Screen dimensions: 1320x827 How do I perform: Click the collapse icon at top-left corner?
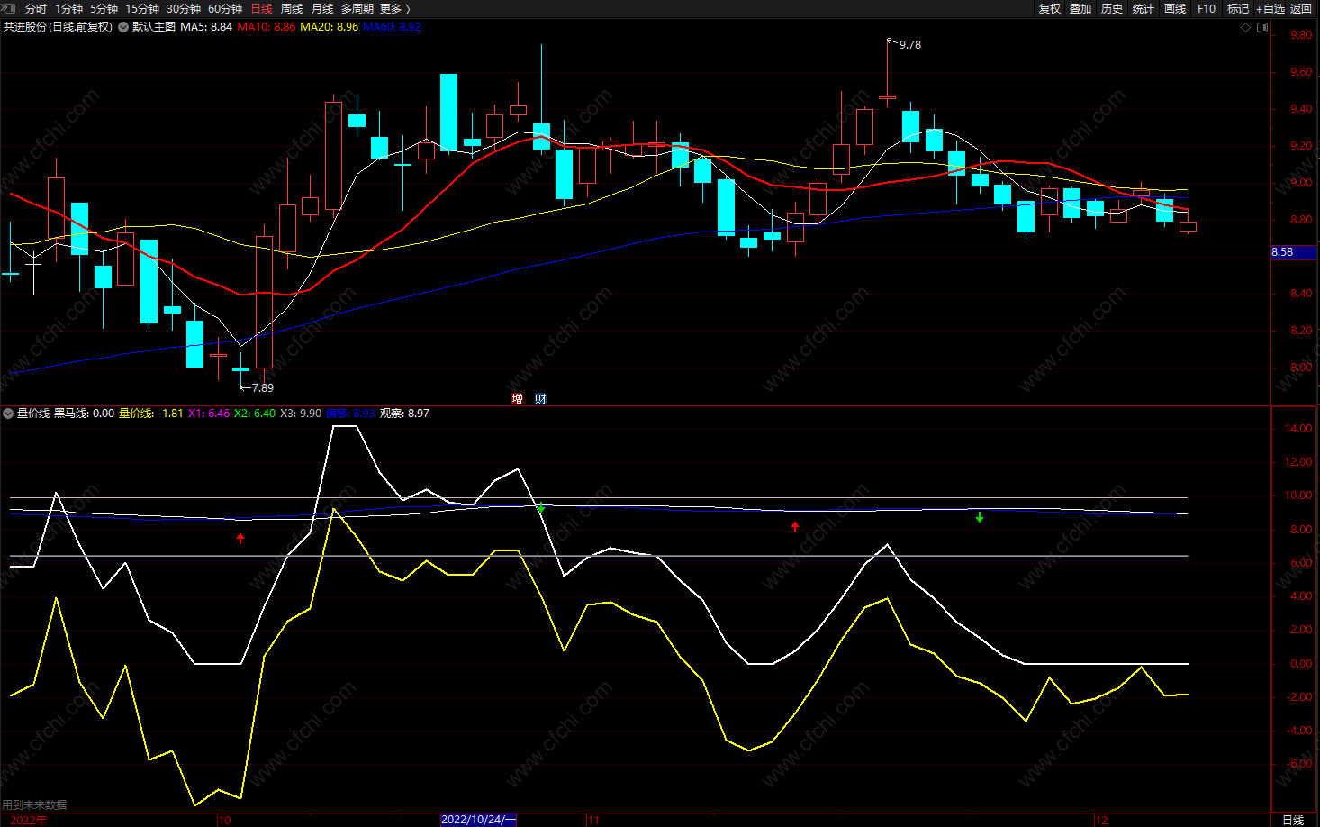click(x=9, y=8)
